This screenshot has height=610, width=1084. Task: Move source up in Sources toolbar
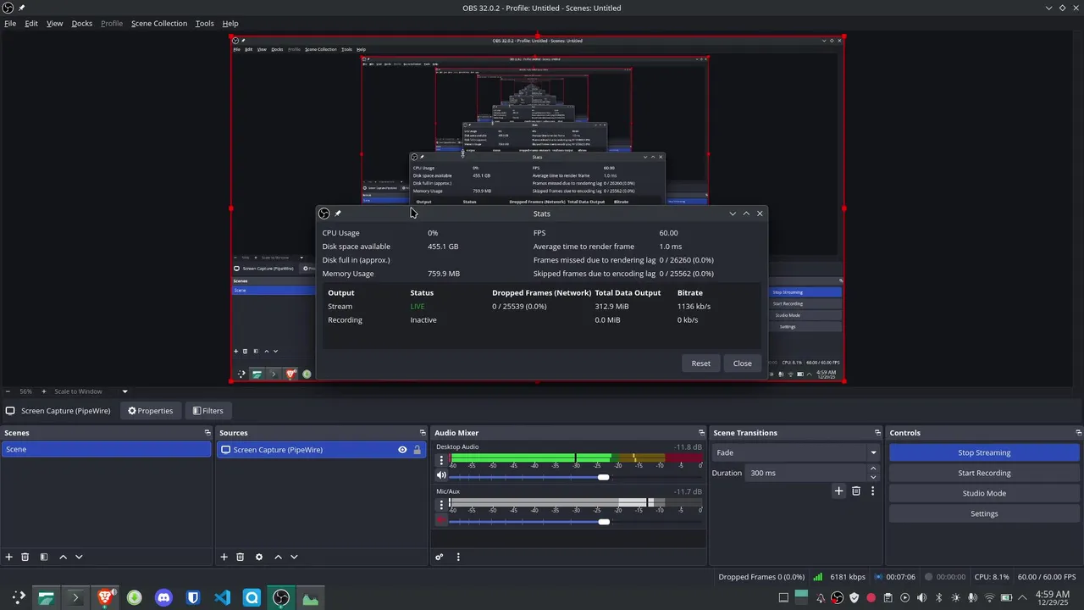[278, 557]
